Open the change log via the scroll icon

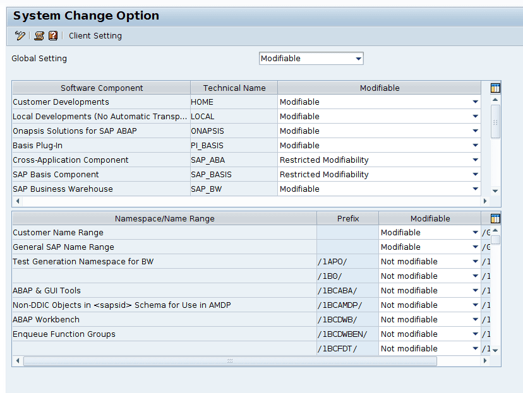coord(38,36)
